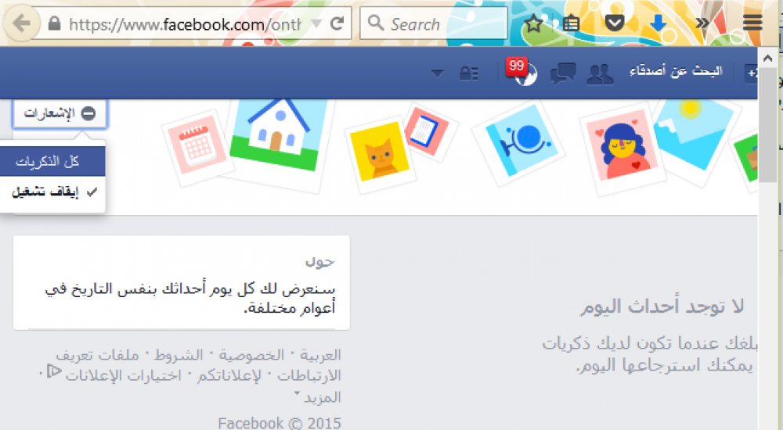Open the messages chat icon
Screen dimensions: 783x430
tap(563, 73)
